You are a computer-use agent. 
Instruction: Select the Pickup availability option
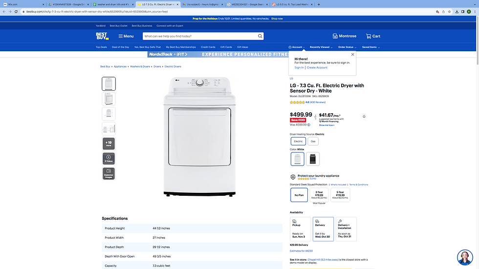300,229
